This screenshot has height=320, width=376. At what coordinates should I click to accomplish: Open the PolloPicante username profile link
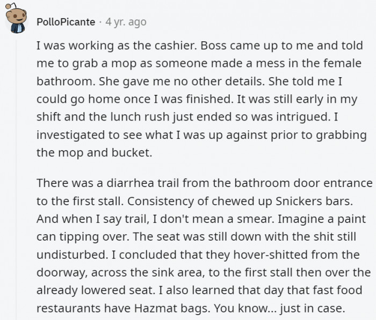tap(67, 22)
